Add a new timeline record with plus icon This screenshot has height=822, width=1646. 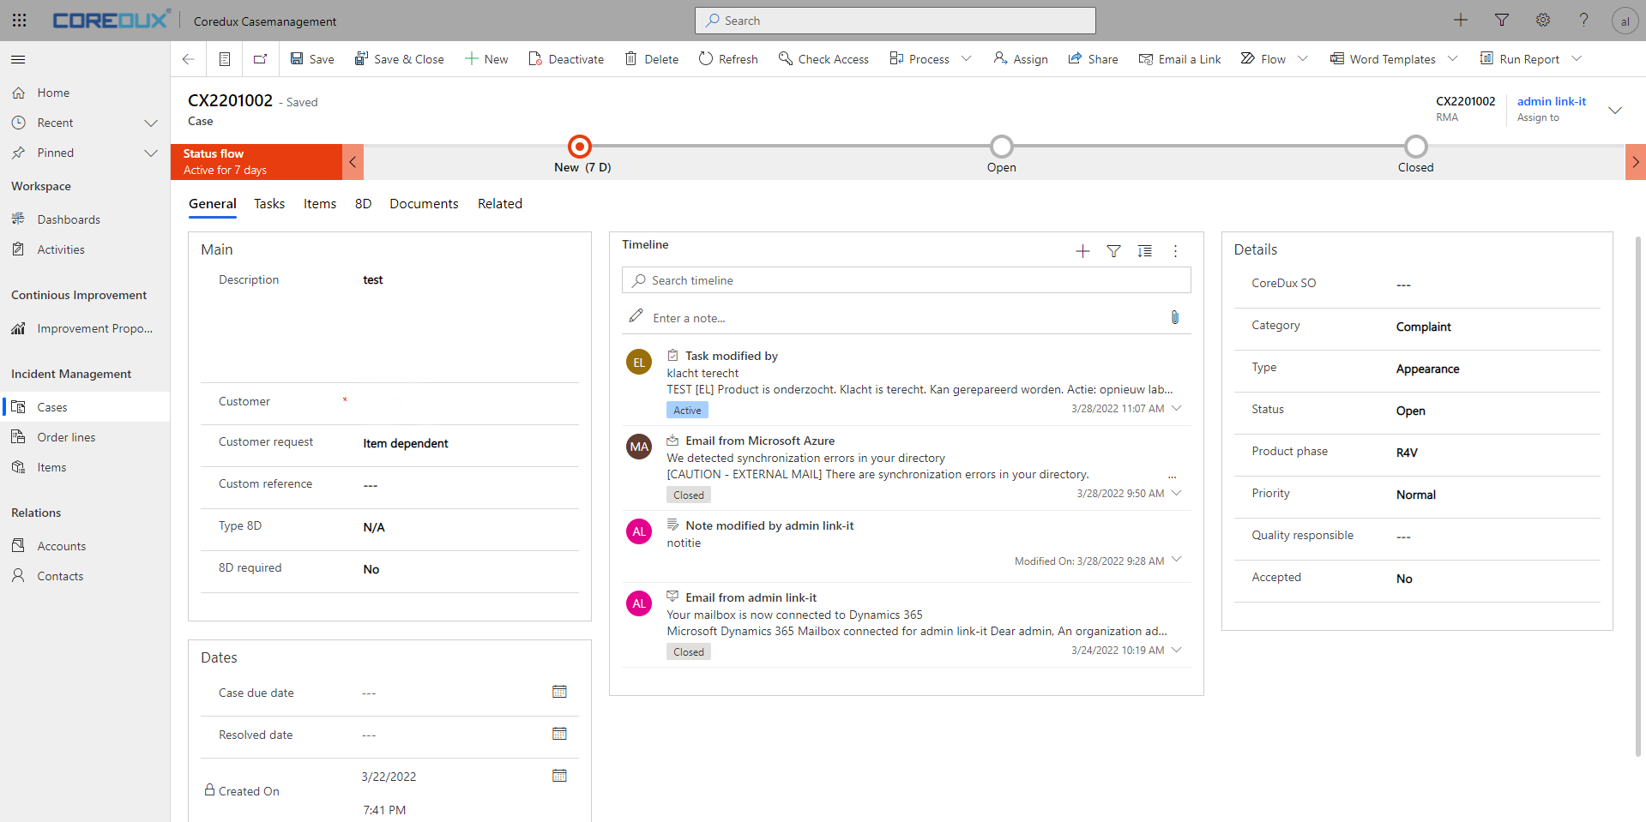pos(1082,251)
